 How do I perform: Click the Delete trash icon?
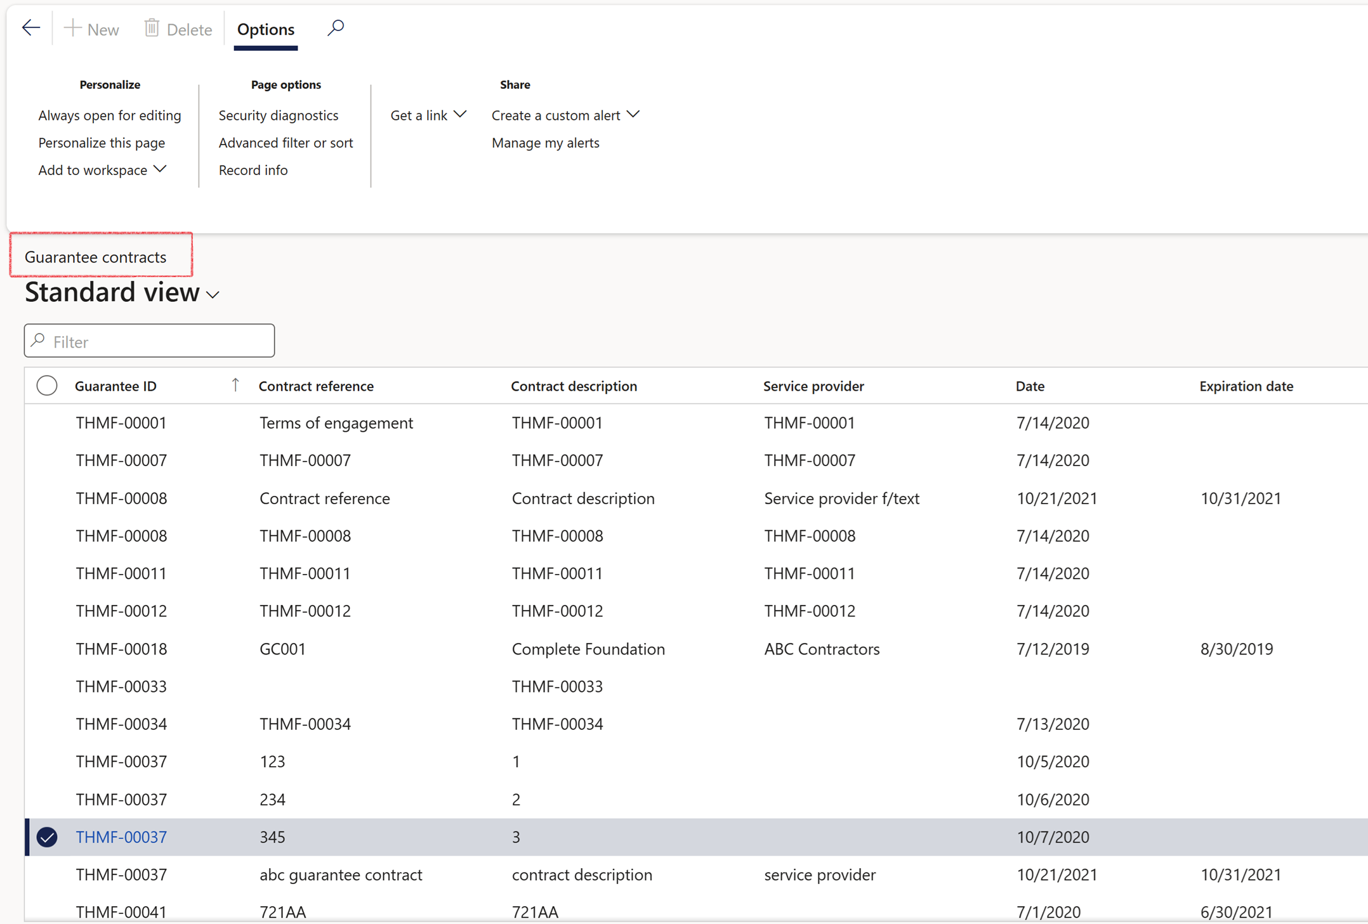(x=152, y=29)
